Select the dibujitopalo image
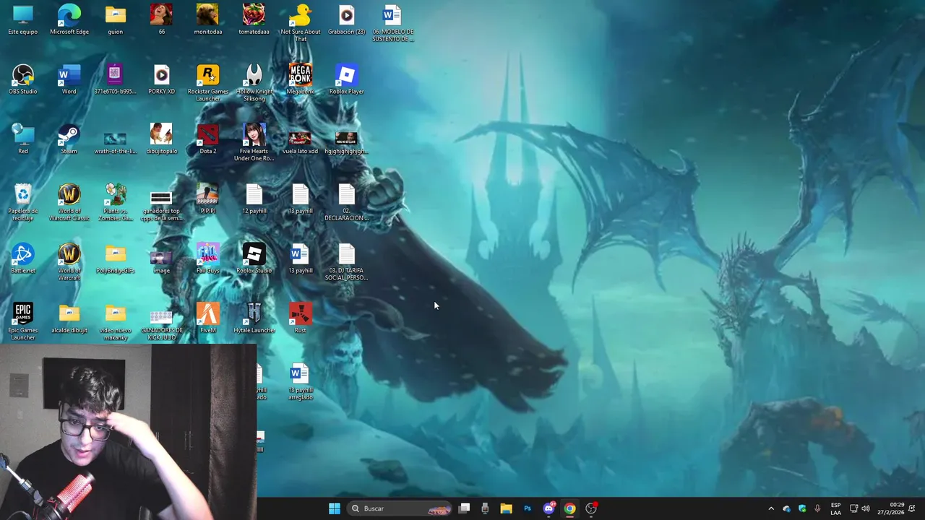 click(x=162, y=139)
